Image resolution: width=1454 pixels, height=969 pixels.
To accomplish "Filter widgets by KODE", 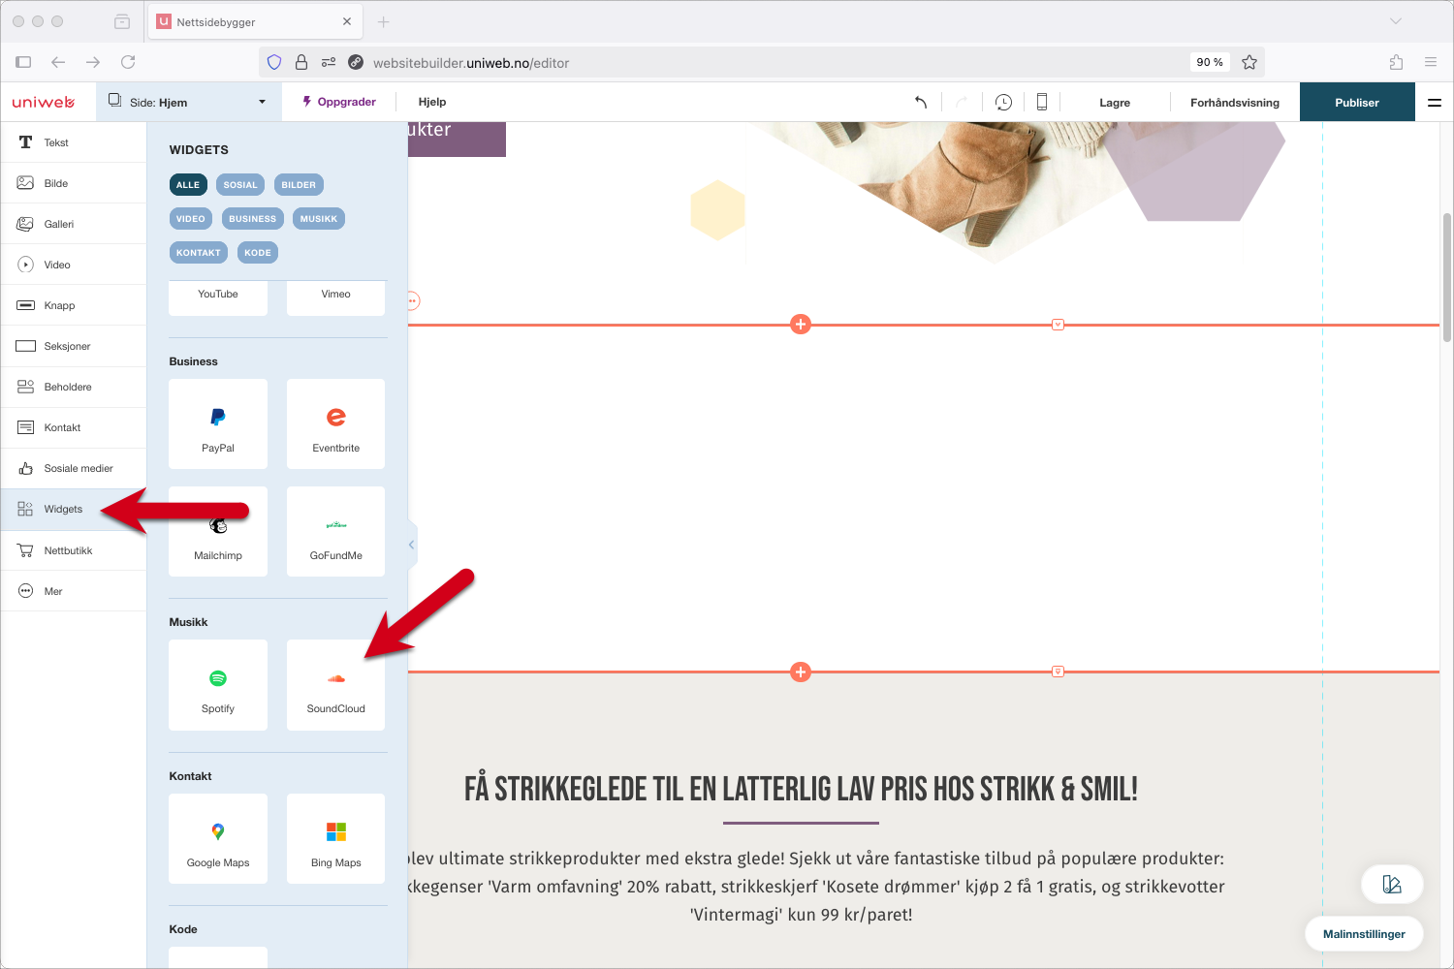I will [x=258, y=253].
